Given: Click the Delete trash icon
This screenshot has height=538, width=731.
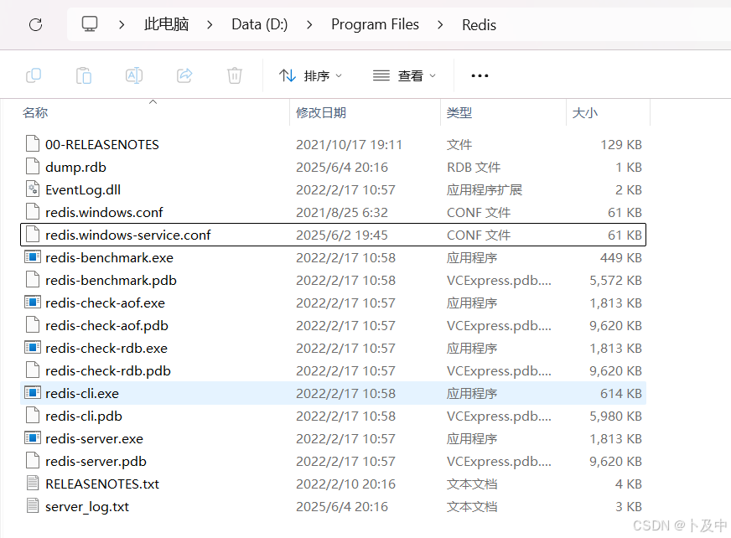Looking at the screenshot, I should [x=235, y=75].
